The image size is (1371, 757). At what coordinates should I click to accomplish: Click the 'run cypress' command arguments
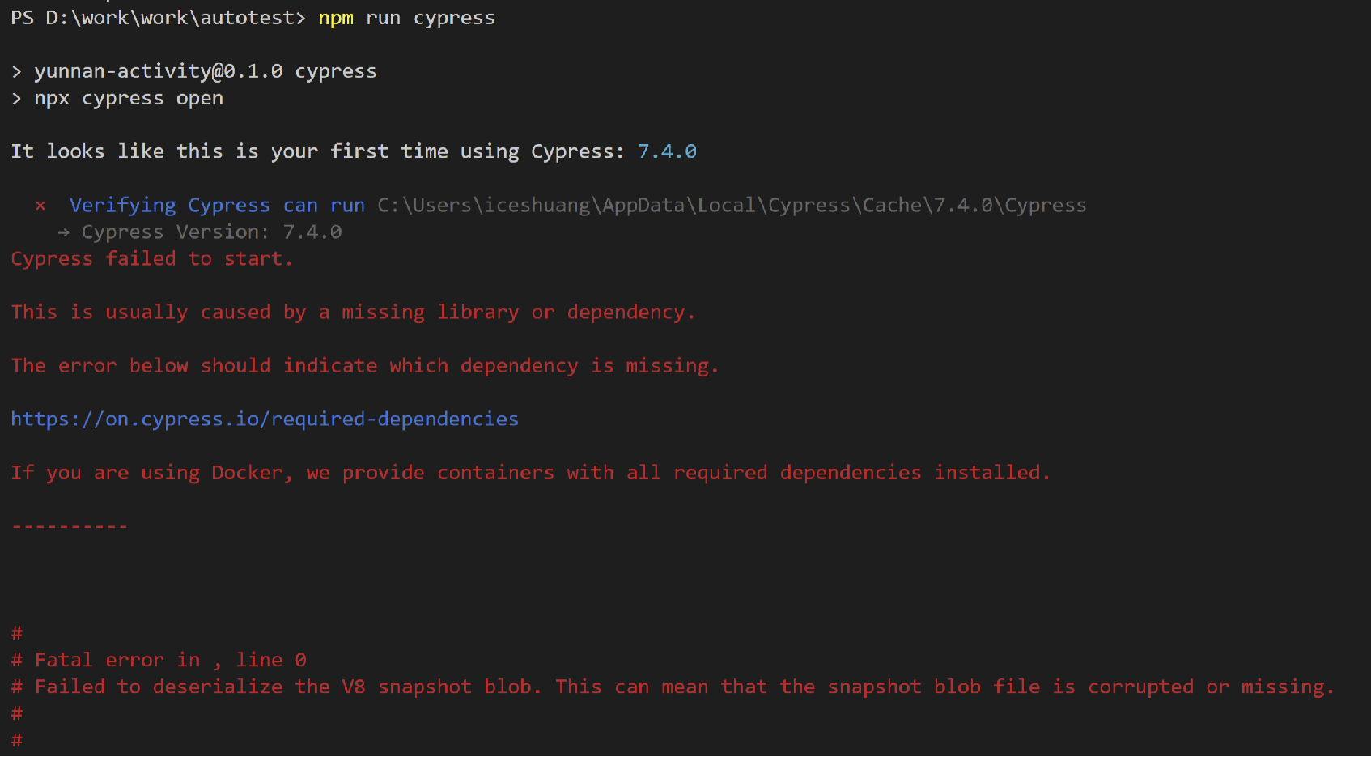click(x=430, y=18)
